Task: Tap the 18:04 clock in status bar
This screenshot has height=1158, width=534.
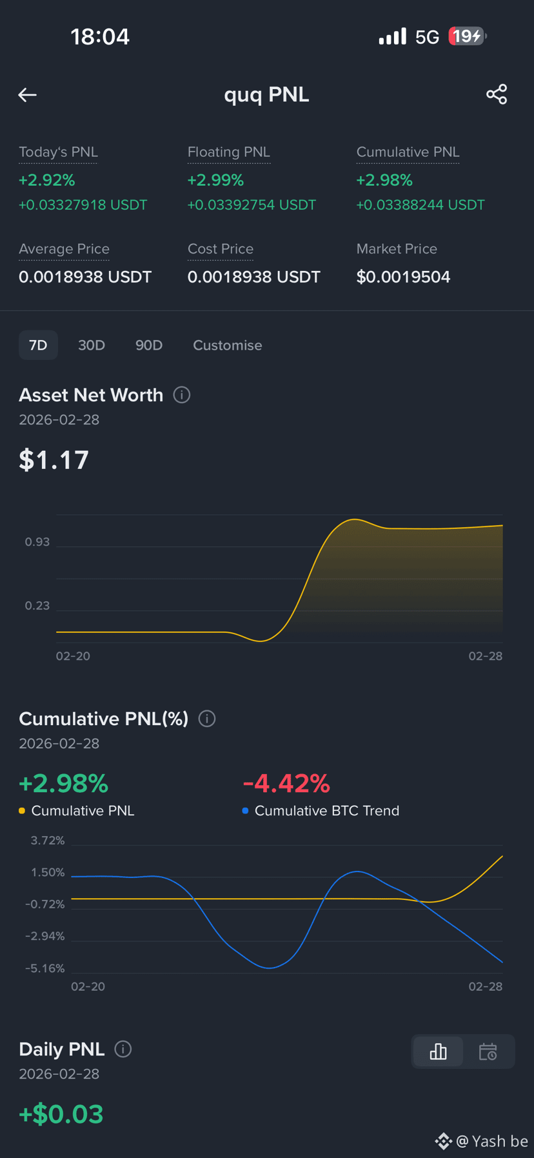Action: 100,37
